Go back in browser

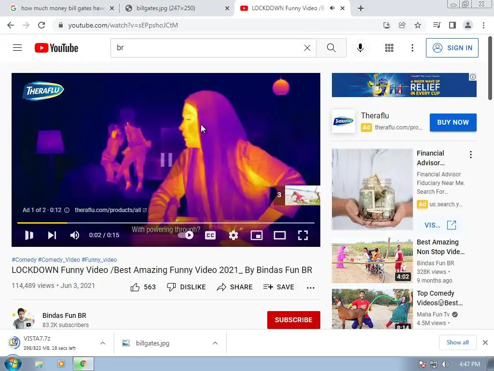tap(11, 25)
